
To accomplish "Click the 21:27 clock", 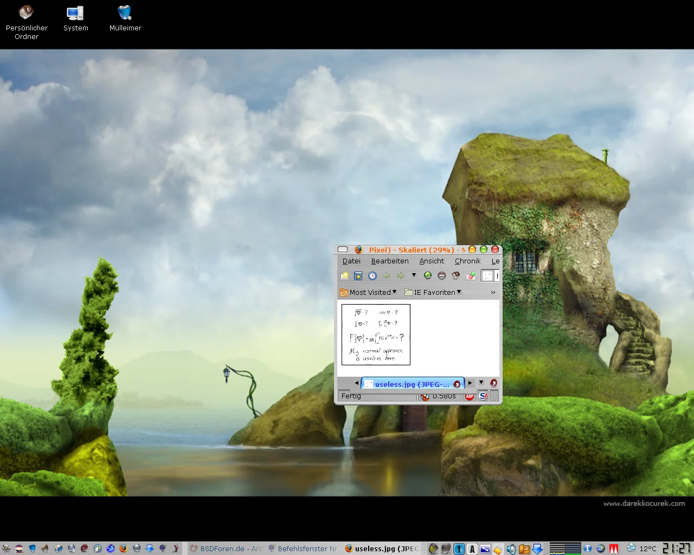I will (x=676, y=548).
